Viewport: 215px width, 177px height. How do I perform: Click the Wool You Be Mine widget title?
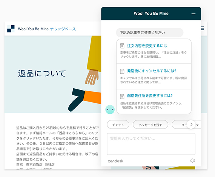click(151, 14)
